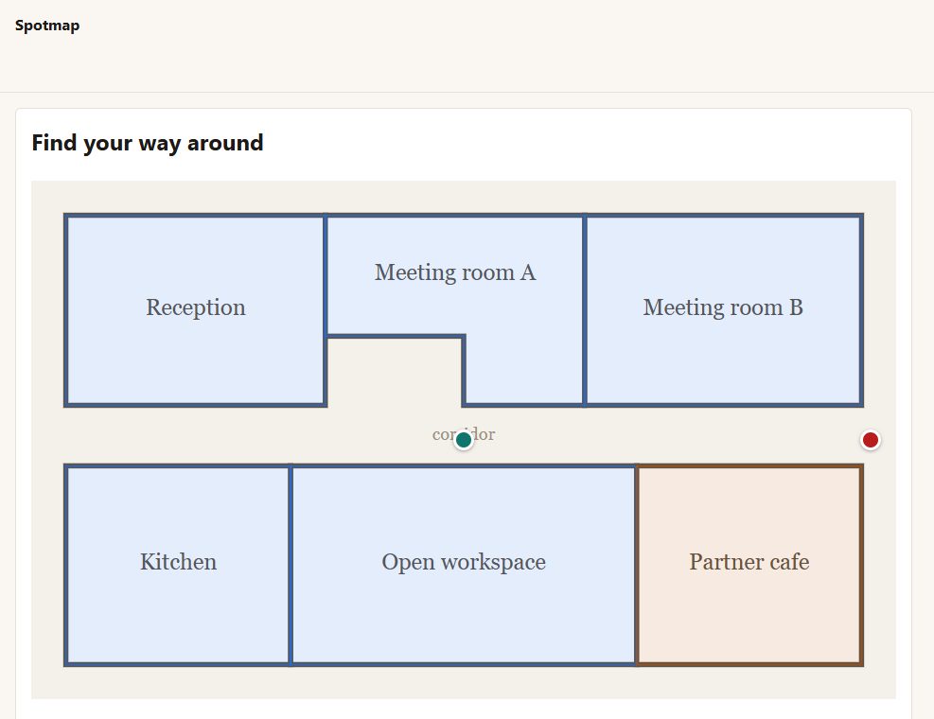Click Meeting room A's narrow lower-right section
Screen dimensions: 934x719
tap(523, 371)
